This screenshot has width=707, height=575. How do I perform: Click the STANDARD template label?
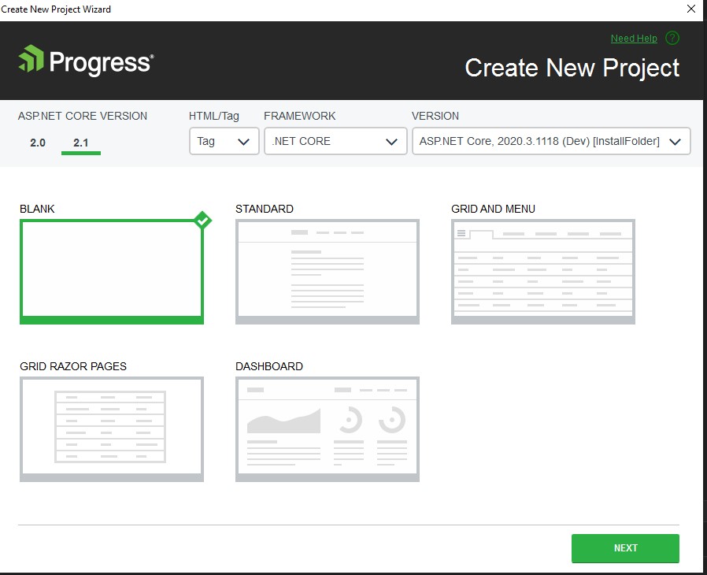coord(265,209)
